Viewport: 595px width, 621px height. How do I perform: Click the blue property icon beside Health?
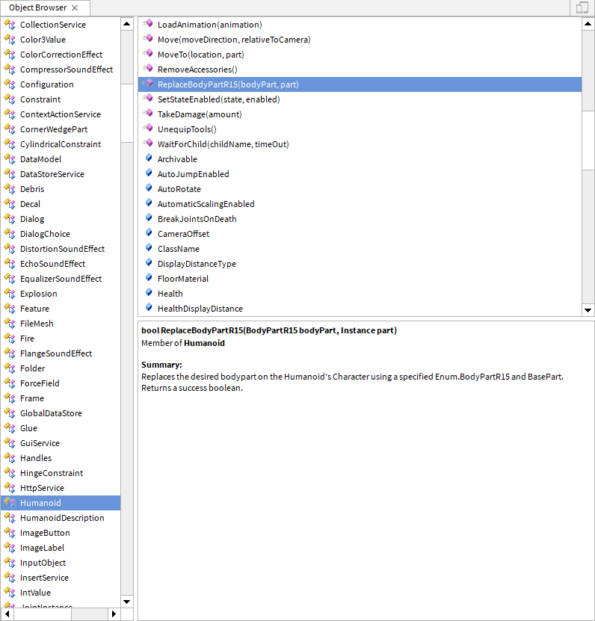pyautogui.click(x=148, y=294)
